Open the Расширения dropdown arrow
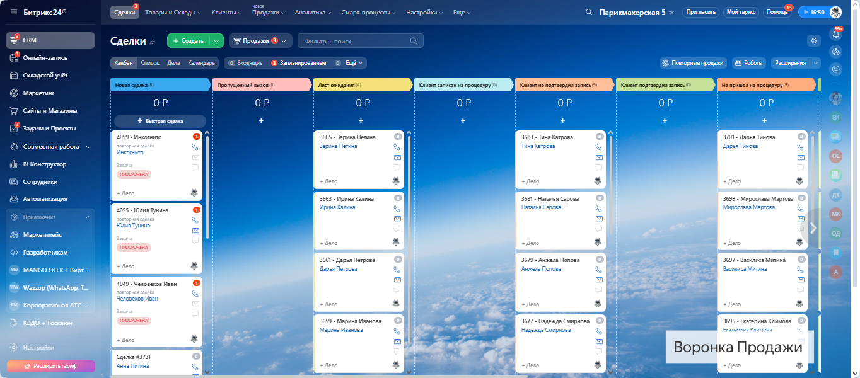 816,63
